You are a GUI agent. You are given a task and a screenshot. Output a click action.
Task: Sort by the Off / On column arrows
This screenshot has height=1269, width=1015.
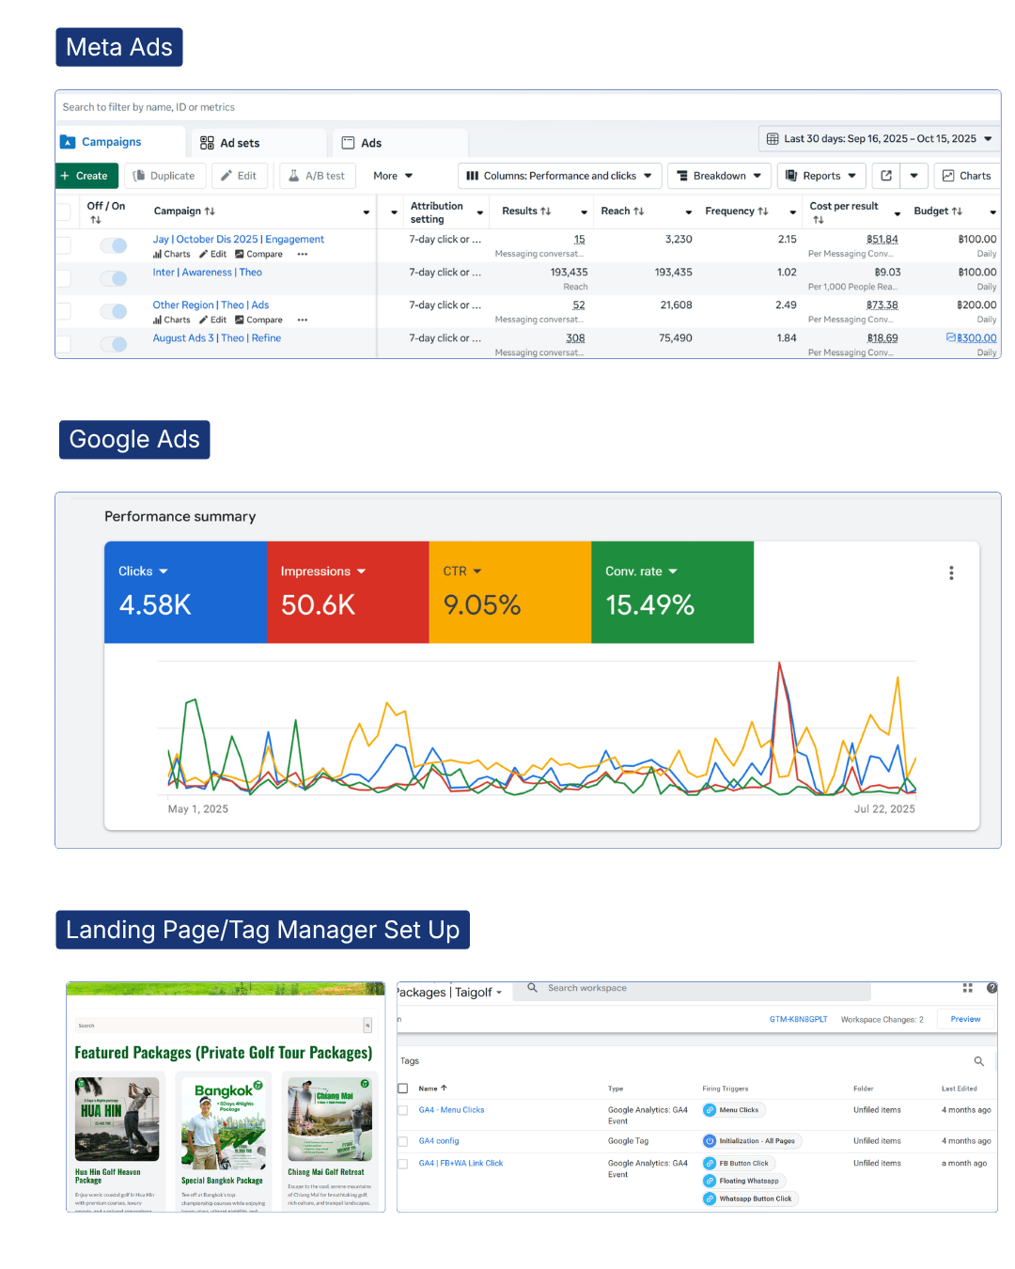pos(96,220)
